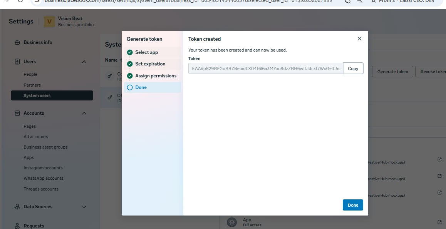Collapse the Users section chevron
The width and height of the screenshot is (446, 229).
(84, 62)
